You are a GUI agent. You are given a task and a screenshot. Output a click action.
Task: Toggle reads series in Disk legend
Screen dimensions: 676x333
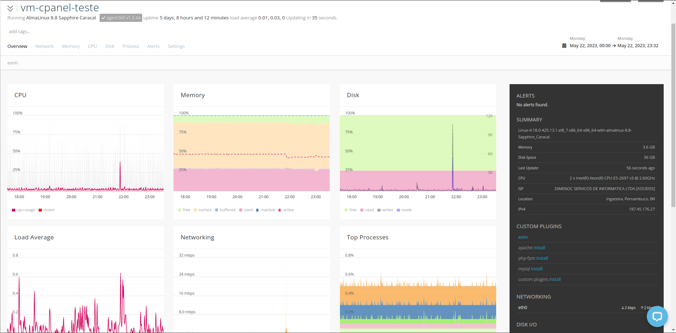[404, 210]
